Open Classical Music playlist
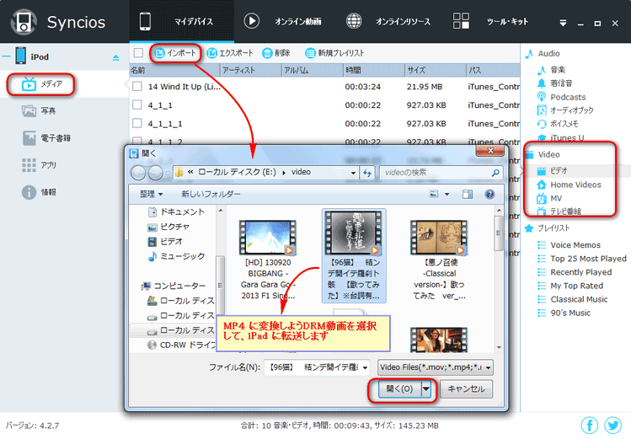Image resolution: width=631 pixels, height=439 pixels. (573, 299)
